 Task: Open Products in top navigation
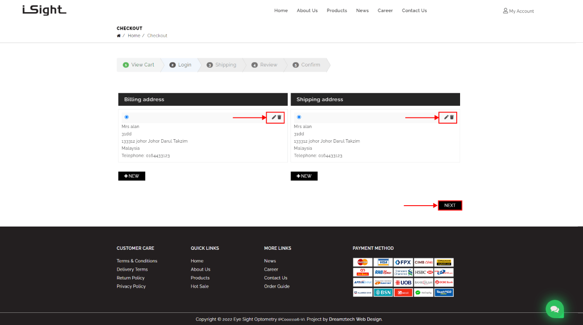click(337, 11)
